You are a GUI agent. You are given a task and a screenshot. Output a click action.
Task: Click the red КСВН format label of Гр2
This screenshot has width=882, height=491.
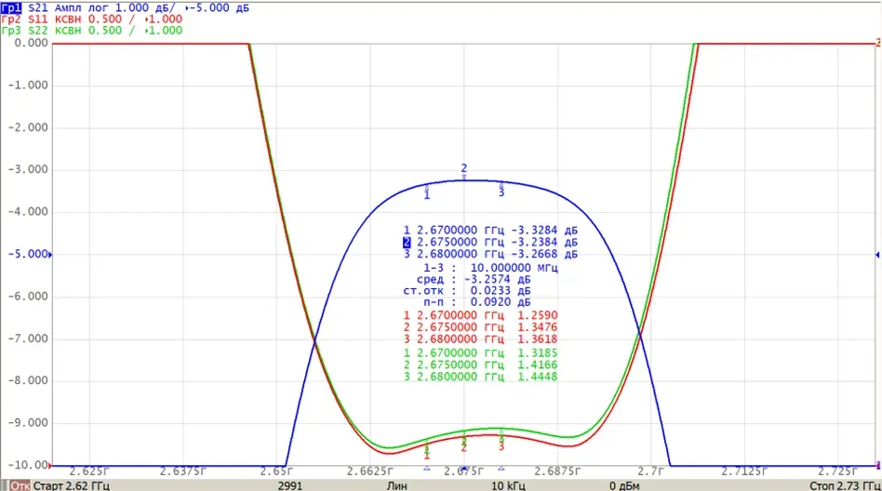68,20
